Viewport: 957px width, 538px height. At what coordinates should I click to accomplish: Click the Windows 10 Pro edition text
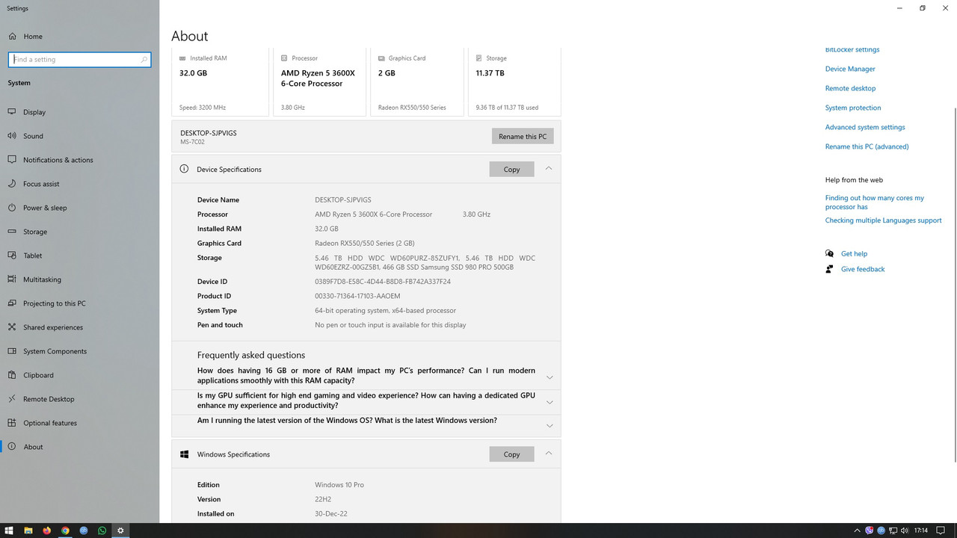pos(339,485)
